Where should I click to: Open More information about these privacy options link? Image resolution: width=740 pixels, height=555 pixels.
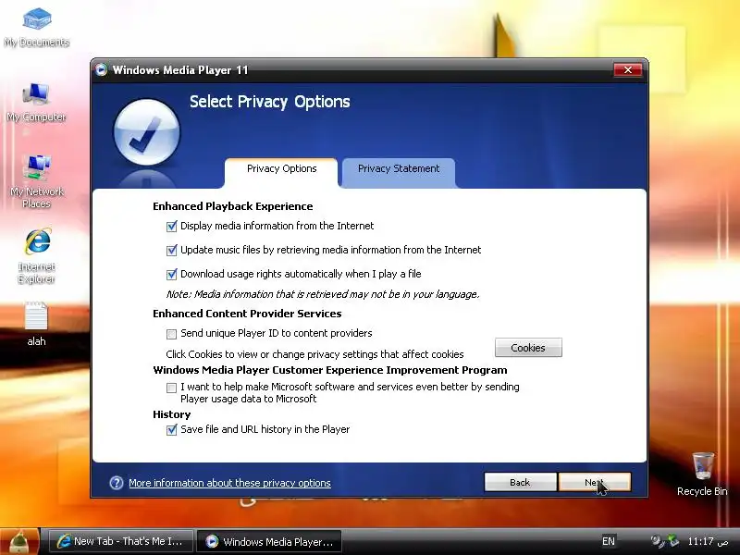tap(229, 483)
